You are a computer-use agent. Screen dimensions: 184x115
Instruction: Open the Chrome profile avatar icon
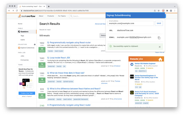click(x=171, y=11)
